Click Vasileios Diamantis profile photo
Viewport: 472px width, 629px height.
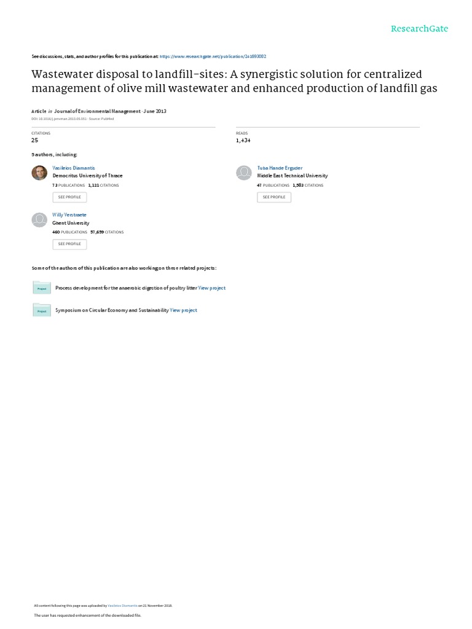pyautogui.click(x=39, y=173)
